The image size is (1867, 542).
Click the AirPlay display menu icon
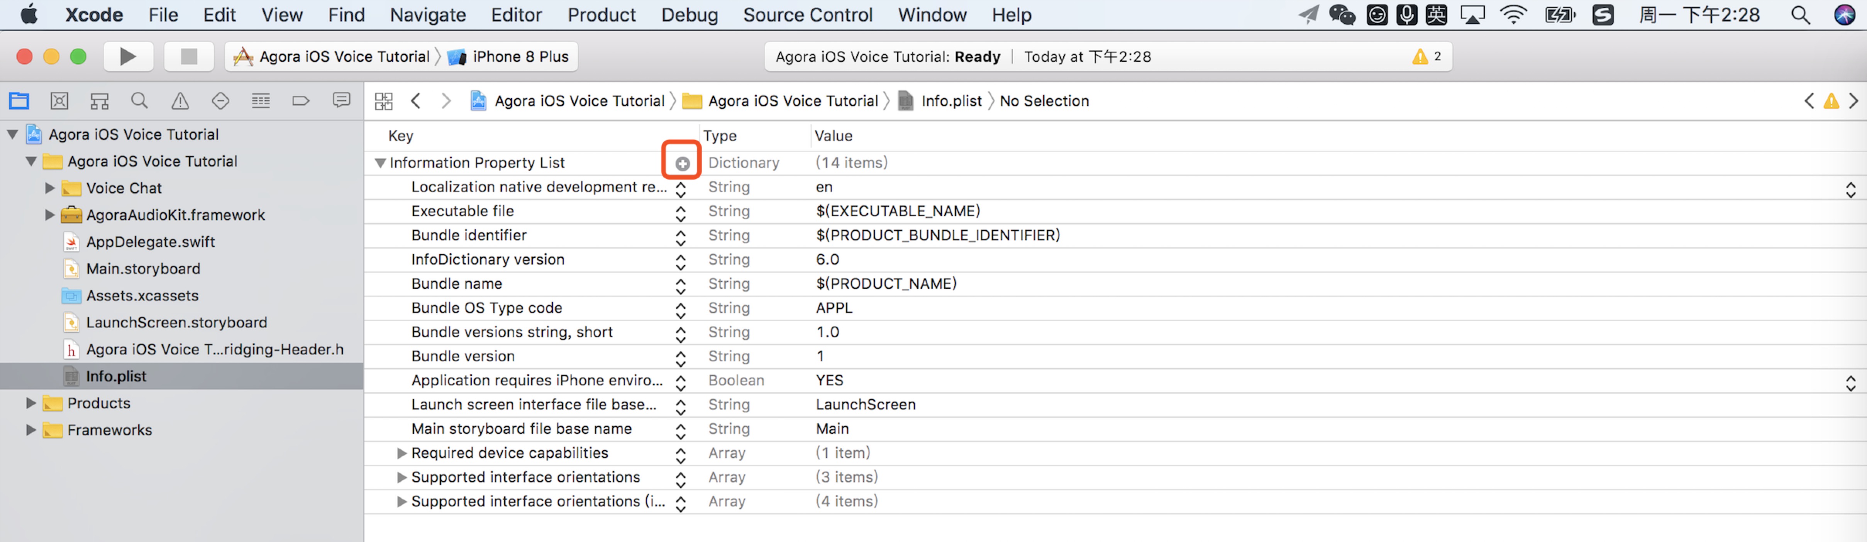pos(1473,15)
